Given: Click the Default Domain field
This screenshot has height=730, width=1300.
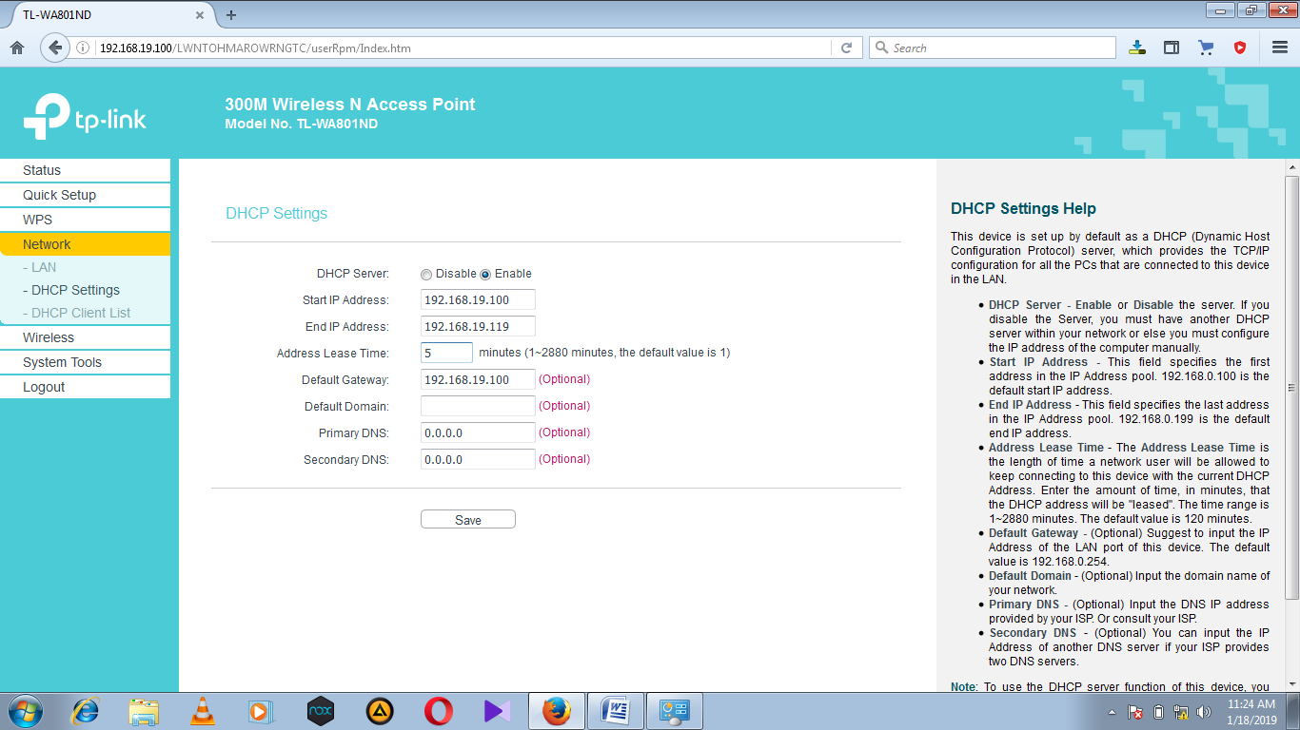Looking at the screenshot, I should tap(478, 406).
